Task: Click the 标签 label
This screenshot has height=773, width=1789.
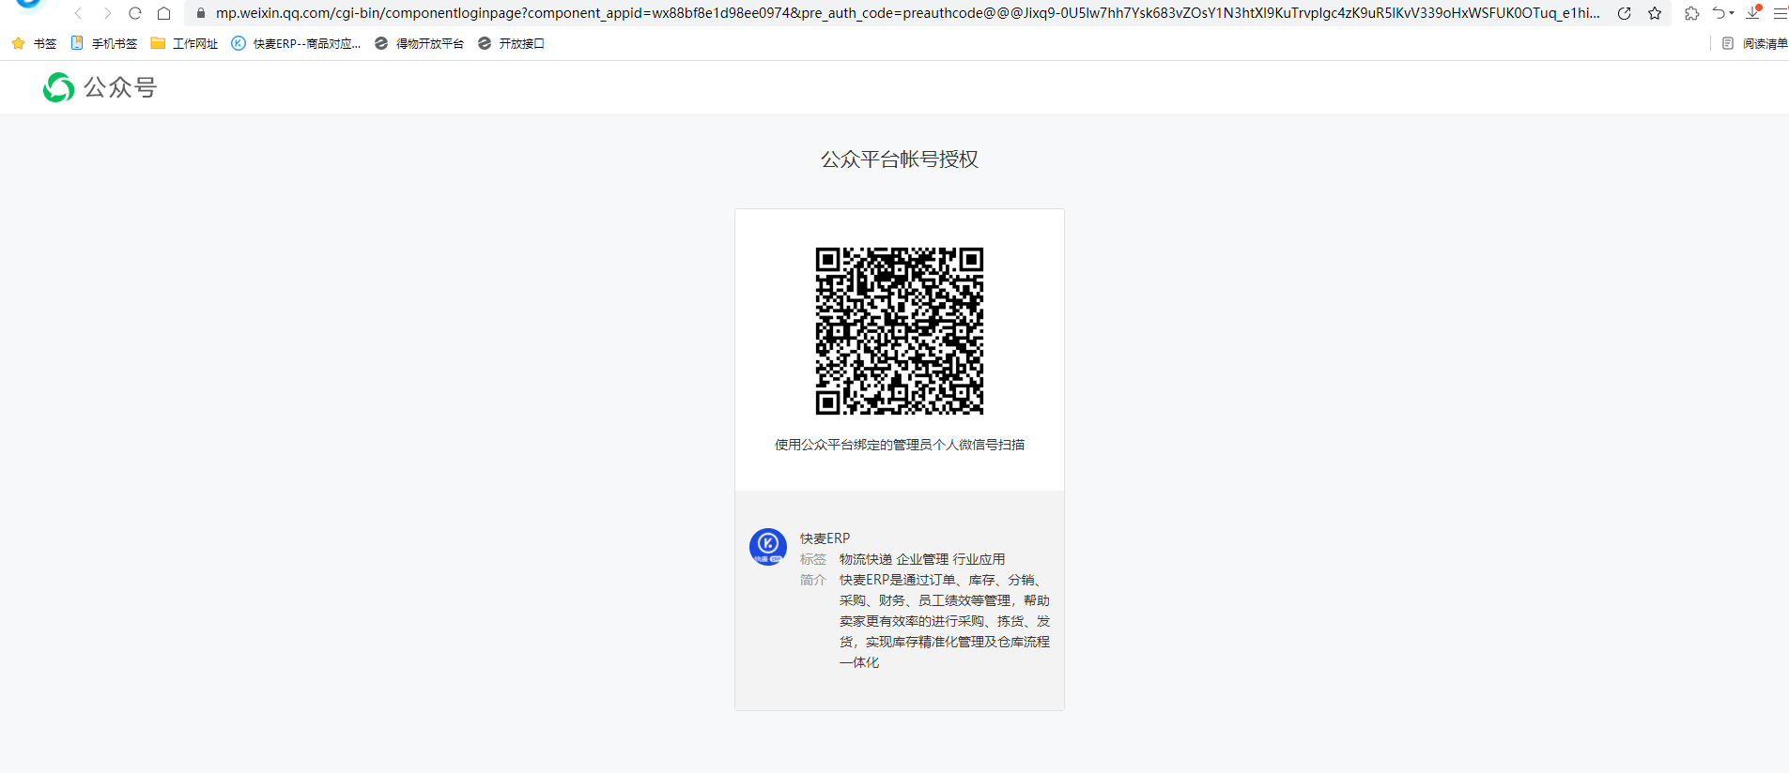Action: pos(813,559)
